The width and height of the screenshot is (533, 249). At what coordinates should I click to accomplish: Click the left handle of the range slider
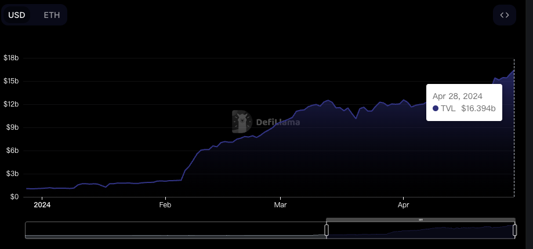click(327, 230)
